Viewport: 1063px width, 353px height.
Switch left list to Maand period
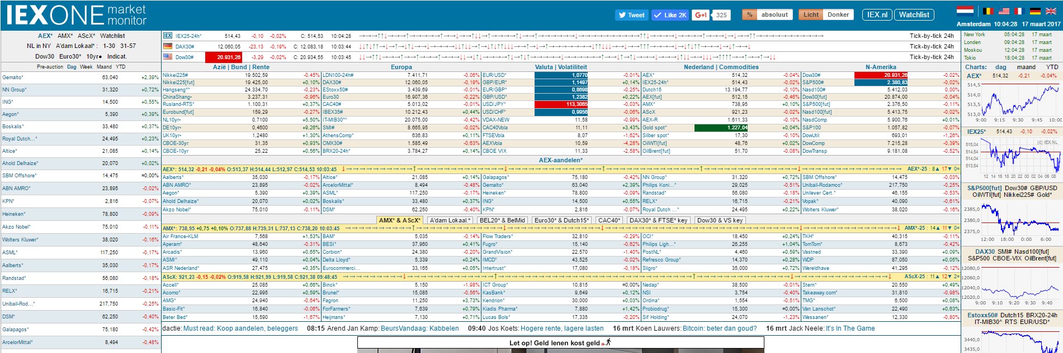[x=104, y=67]
